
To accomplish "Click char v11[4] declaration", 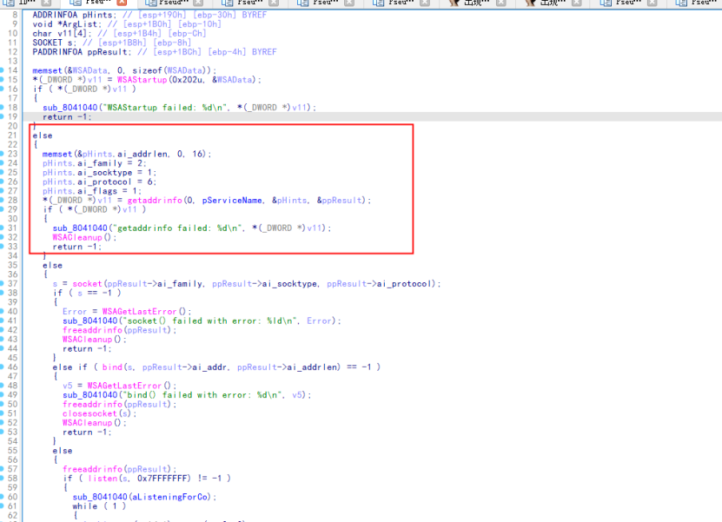I will point(63,33).
